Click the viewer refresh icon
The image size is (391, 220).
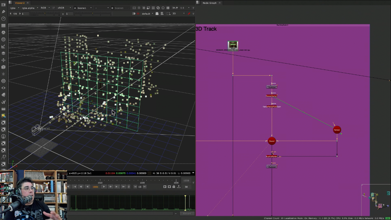point(158,8)
